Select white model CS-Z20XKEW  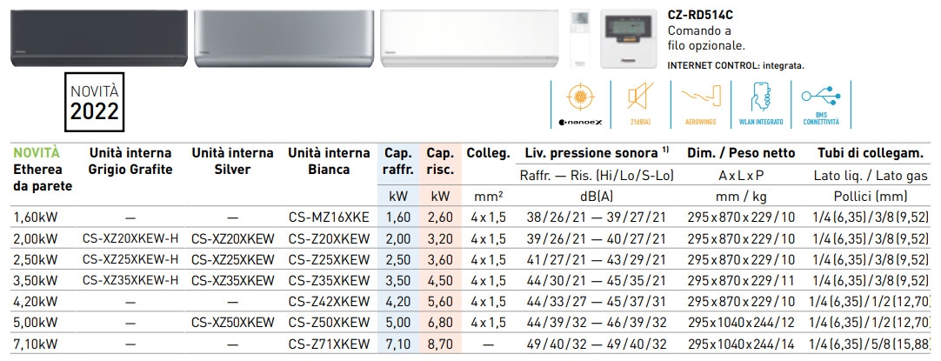coord(329,238)
